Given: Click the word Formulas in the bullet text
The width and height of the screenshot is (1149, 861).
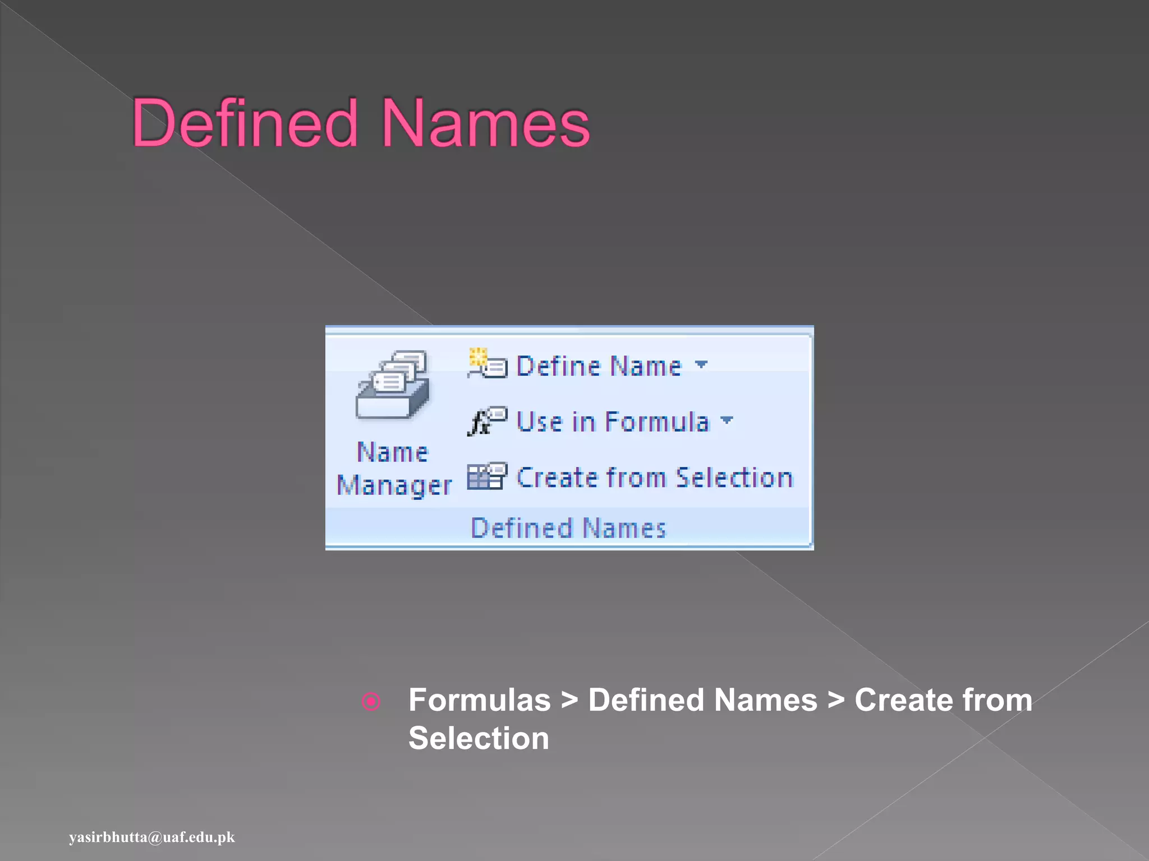Looking at the screenshot, I should point(480,700).
